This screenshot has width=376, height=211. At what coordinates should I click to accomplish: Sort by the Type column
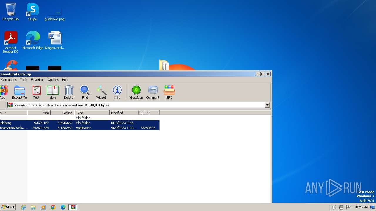(x=92, y=113)
